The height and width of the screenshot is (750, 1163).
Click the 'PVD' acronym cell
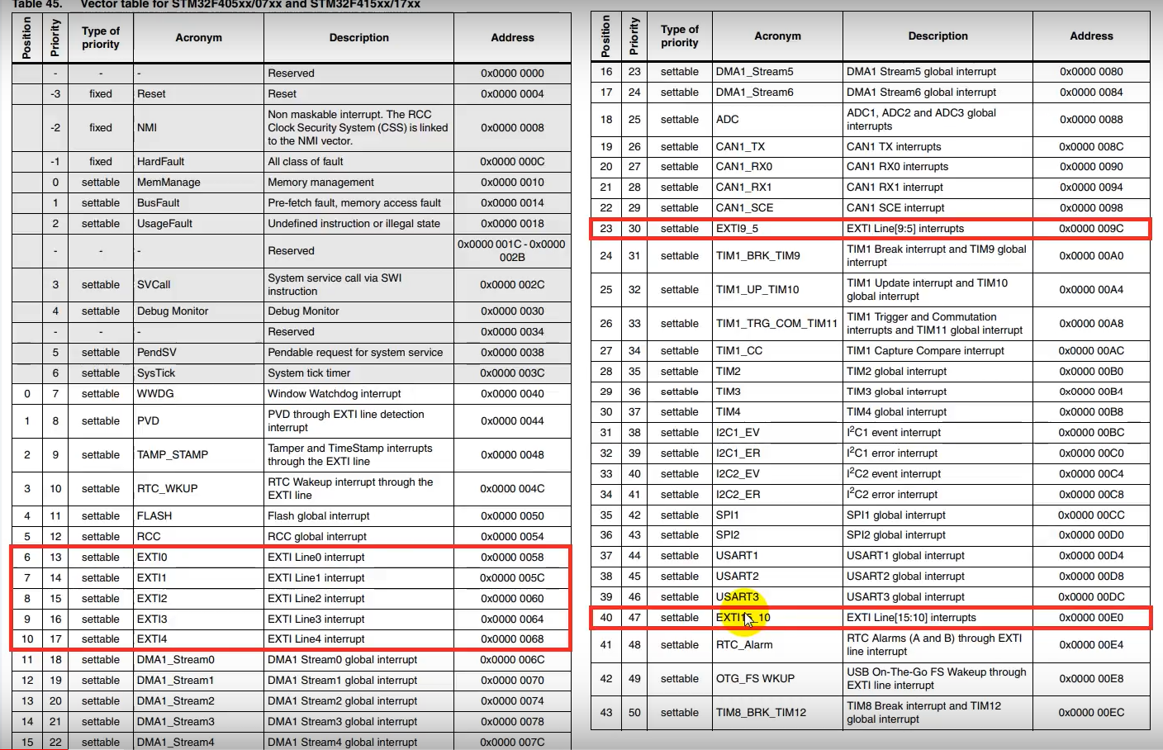[198, 420]
